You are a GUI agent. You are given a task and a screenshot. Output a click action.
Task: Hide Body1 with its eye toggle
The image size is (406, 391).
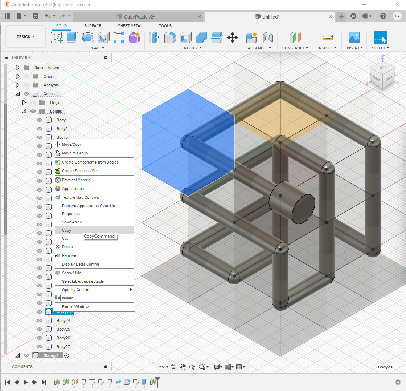pos(39,120)
